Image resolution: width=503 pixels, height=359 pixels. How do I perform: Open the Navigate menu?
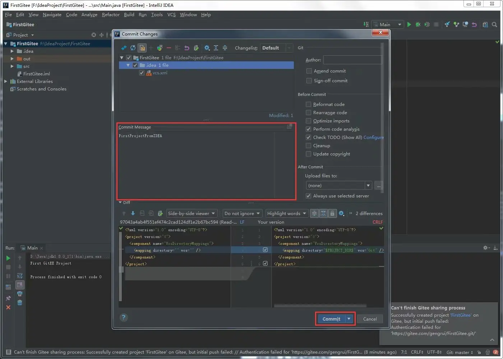pos(52,15)
